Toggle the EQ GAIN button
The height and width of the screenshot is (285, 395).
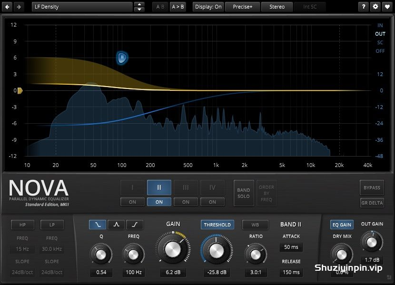(342, 225)
